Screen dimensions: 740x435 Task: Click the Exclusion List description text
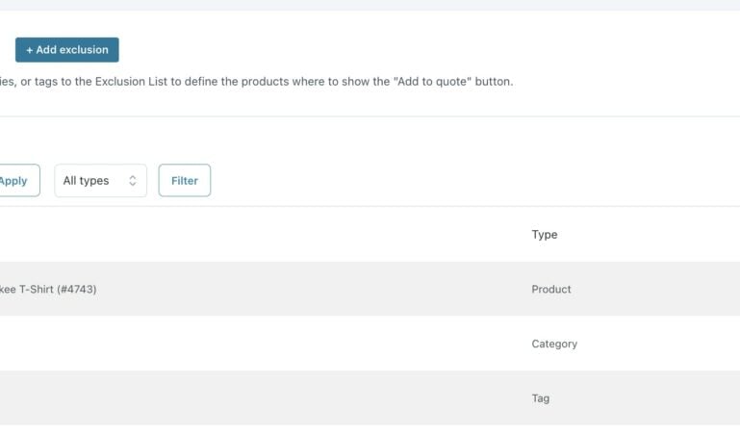[x=192, y=82]
